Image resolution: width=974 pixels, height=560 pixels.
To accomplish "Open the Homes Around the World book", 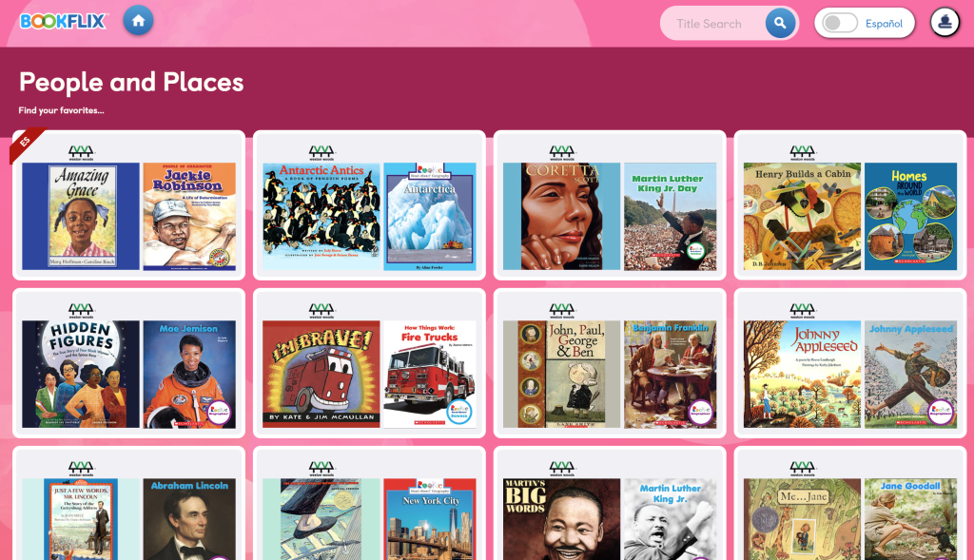I will pyautogui.click(x=910, y=216).
